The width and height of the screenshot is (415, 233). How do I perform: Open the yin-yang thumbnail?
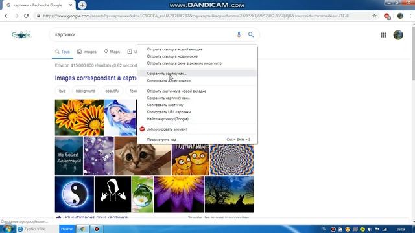[x=75, y=194]
